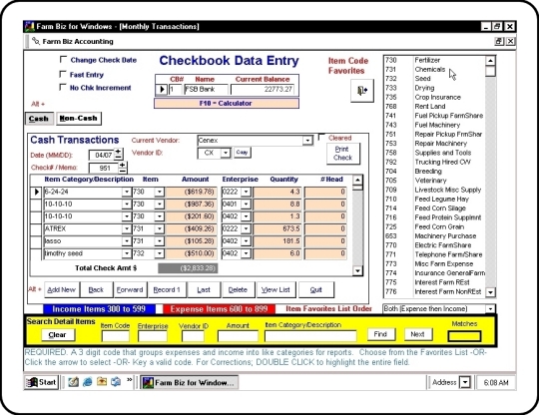Click the Forward button
The height and width of the screenshot is (415, 539).
coord(130,290)
